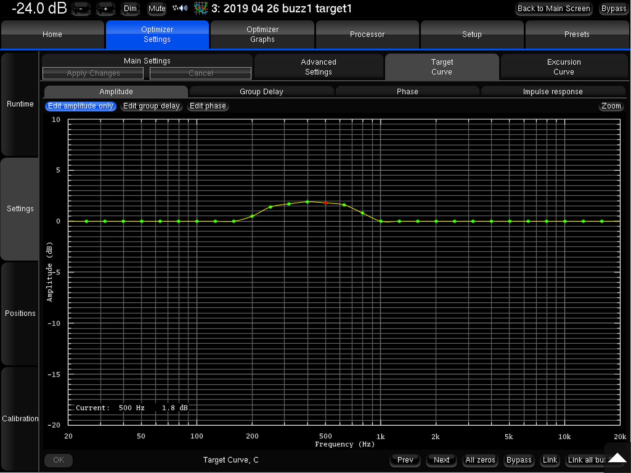Select Edit group delay mode

pos(151,106)
